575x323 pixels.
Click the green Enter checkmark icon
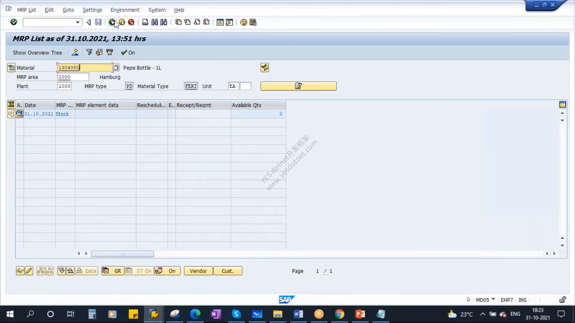14,22
